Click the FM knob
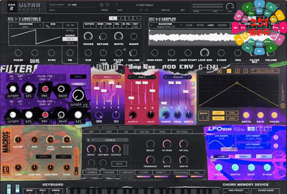Screen dimensions: 287x194 pyautogui.click(x=70, y=53)
